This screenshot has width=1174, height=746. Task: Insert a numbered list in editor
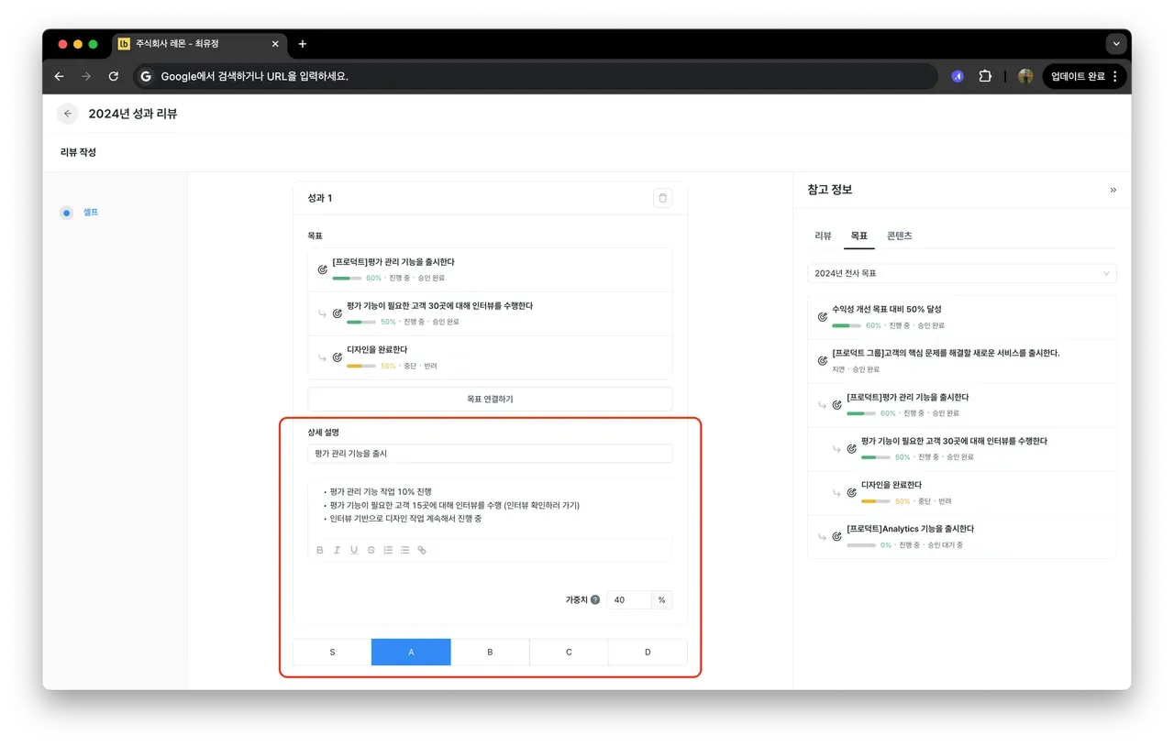(388, 550)
